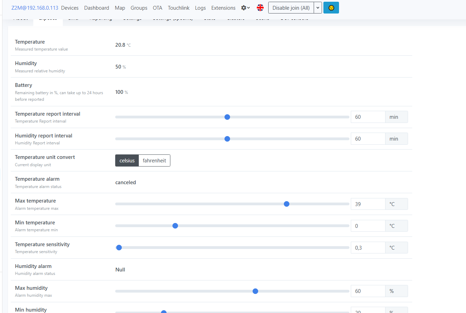Click the °C unit beside Min temperature

pos(396,226)
